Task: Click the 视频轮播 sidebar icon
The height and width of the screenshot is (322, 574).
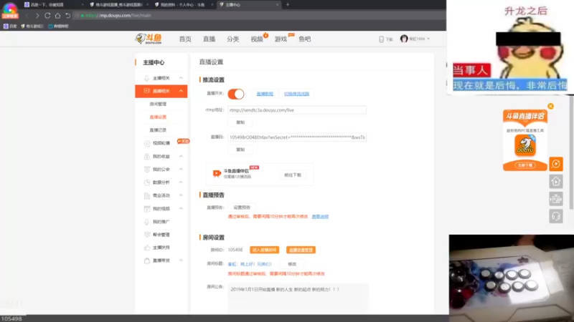Action: point(147,144)
